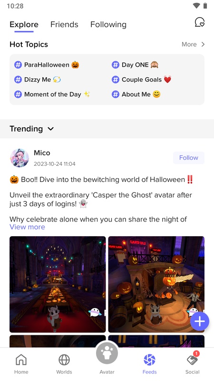
Task: Expand post text with View more
Action: (x=27, y=227)
